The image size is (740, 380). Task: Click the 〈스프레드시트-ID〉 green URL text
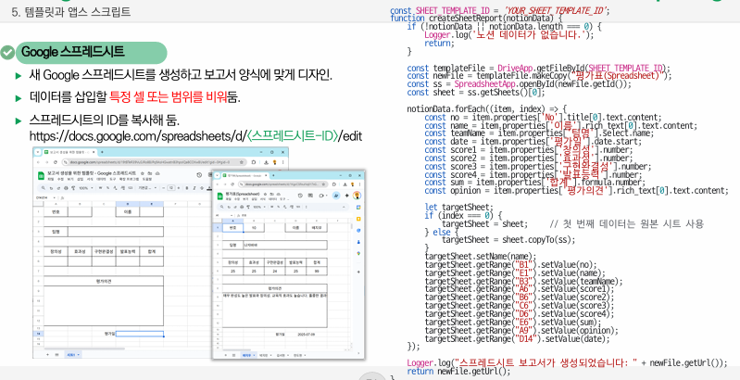click(x=293, y=136)
